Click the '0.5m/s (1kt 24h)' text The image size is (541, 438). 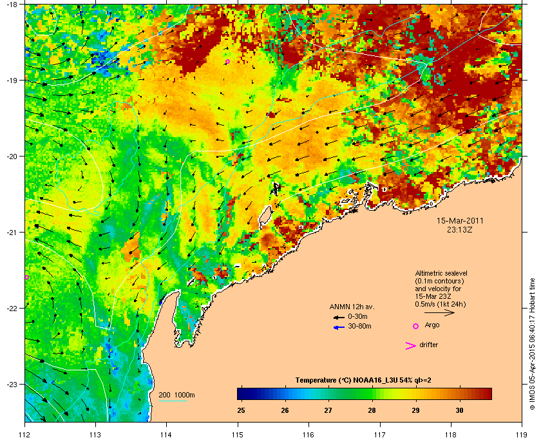point(441,304)
